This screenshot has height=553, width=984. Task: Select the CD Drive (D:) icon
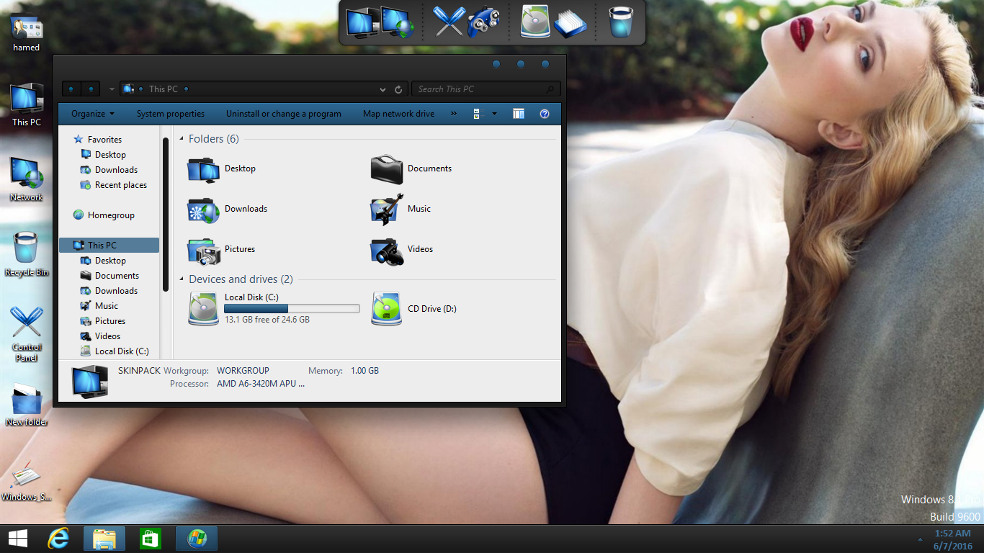click(x=387, y=309)
